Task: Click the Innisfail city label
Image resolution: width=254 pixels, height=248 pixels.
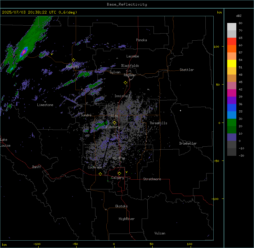Action: (x=122, y=96)
